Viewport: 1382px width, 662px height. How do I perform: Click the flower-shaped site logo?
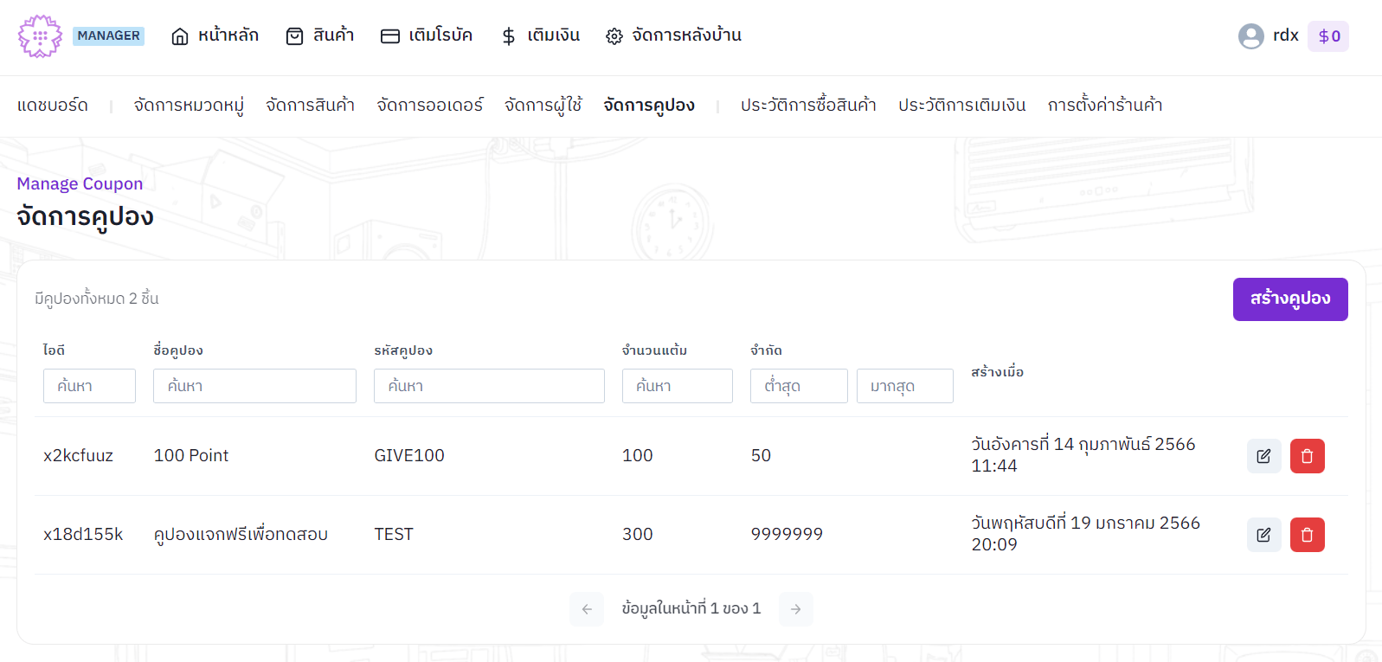click(x=40, y=36)
